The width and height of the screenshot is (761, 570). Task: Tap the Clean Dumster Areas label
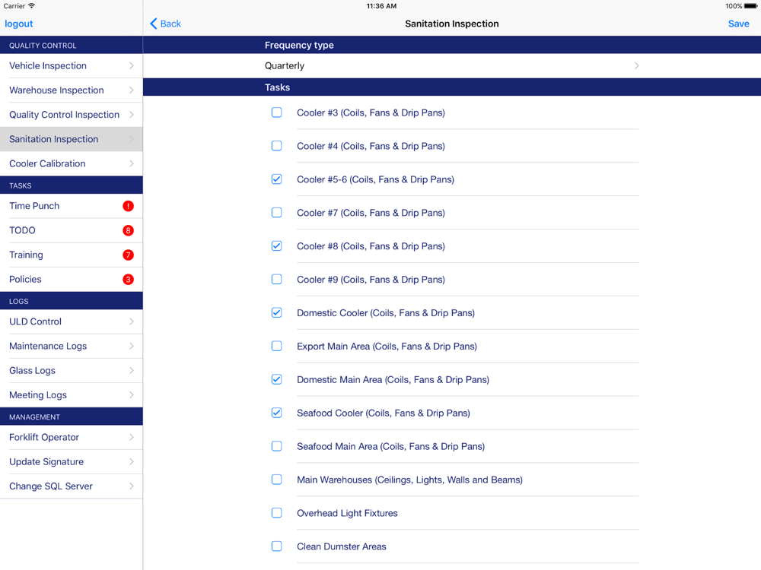point(341,546)
